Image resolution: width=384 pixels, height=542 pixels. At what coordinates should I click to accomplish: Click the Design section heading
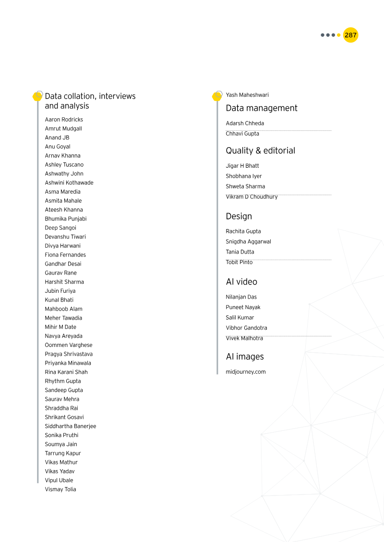click(x=239, y=217)
